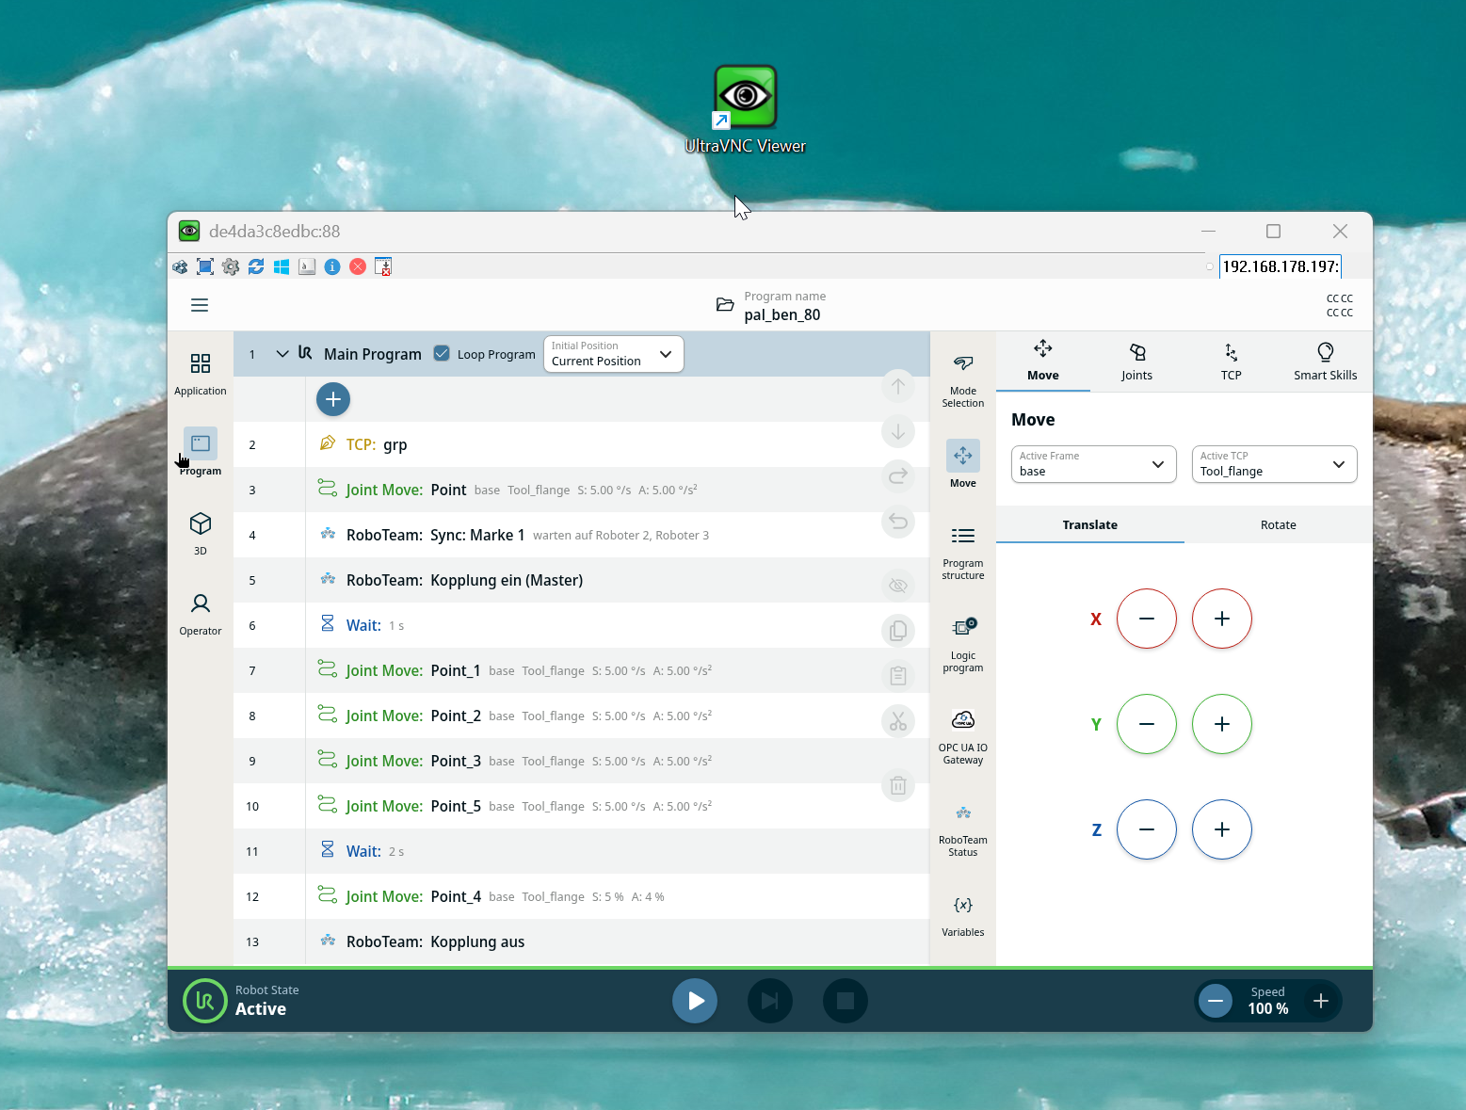Click the undo arrow icon

[898, 521]
